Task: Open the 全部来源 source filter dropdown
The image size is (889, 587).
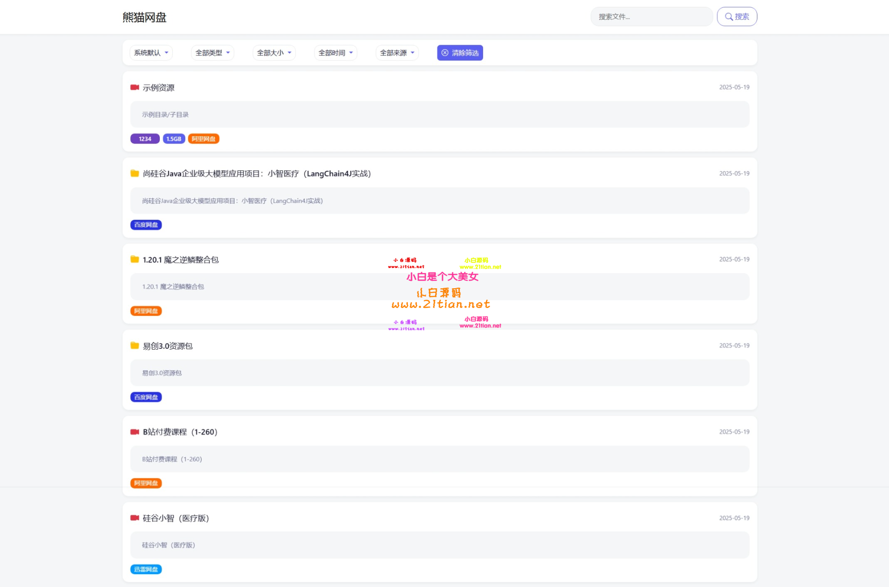Action: pos(397,53)
